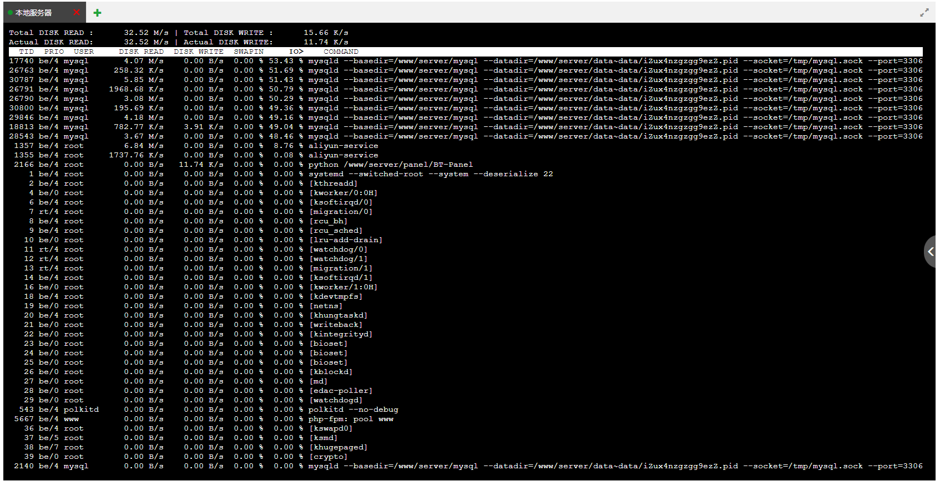Select the mysql row with TID 26791
The width and height of the screenshot is (940, 486).
pyautogui.click(x=466, y=89)
